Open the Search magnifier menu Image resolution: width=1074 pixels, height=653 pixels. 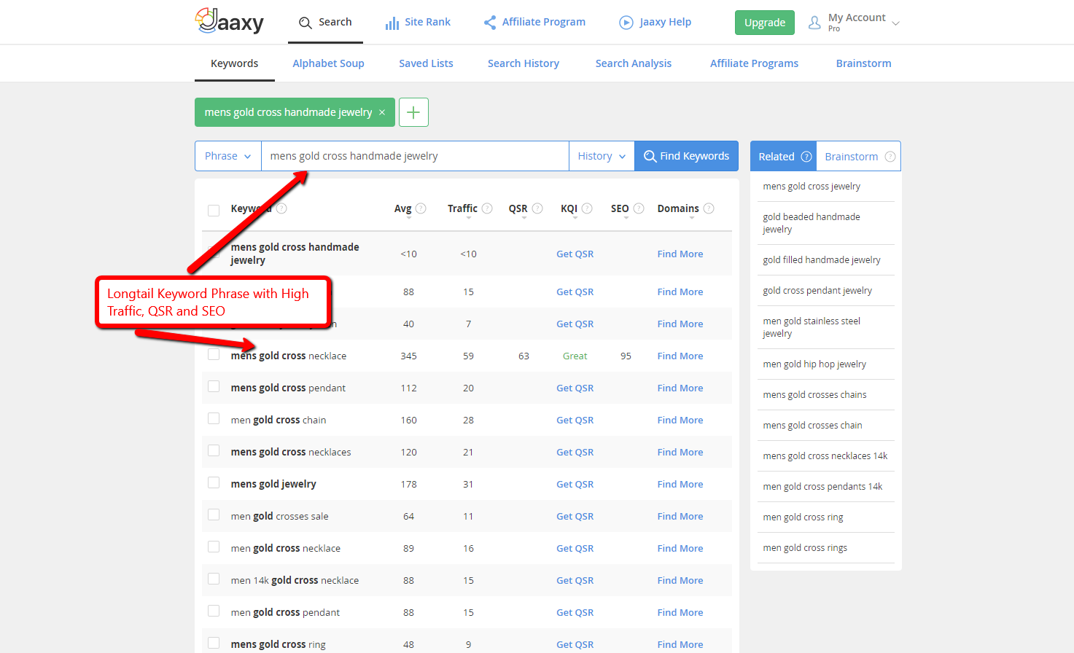pos(325,23)
